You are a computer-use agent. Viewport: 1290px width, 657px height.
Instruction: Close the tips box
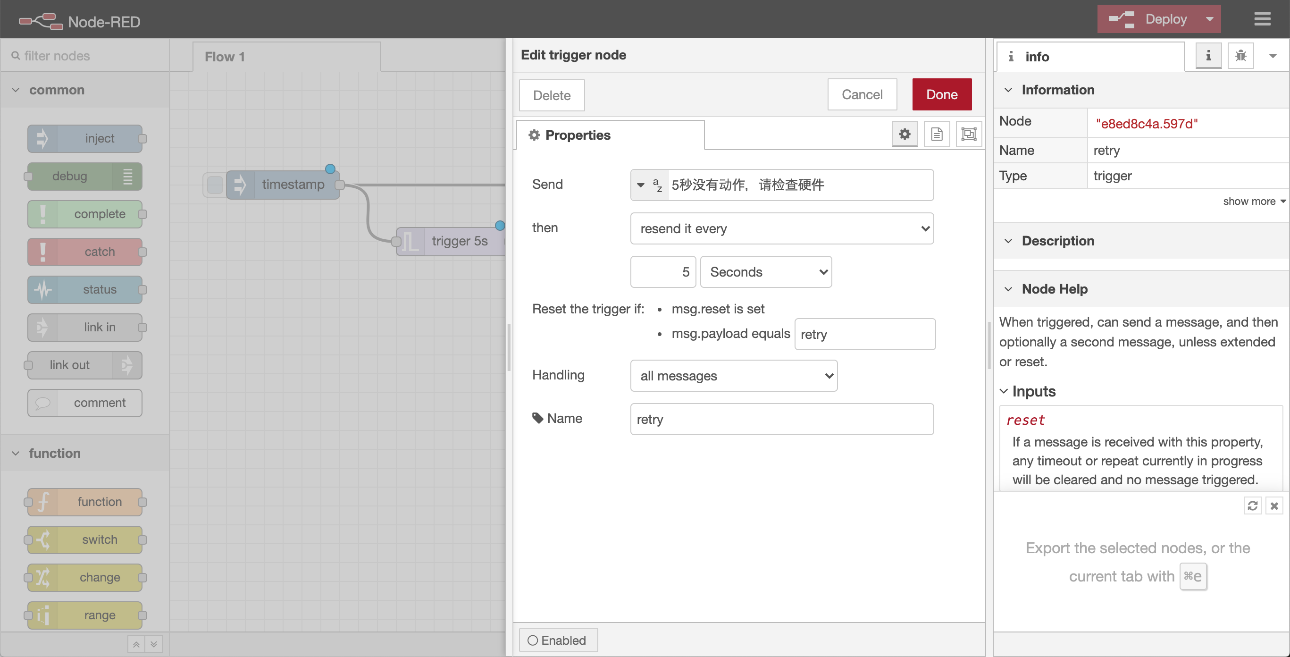point(1274,506)
